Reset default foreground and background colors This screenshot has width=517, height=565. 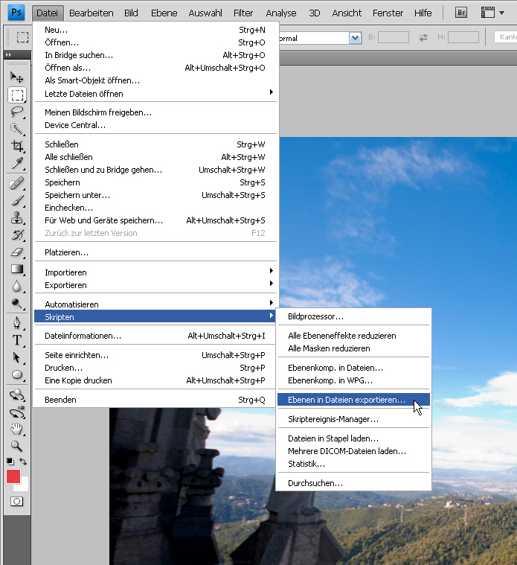pos(10,462)
